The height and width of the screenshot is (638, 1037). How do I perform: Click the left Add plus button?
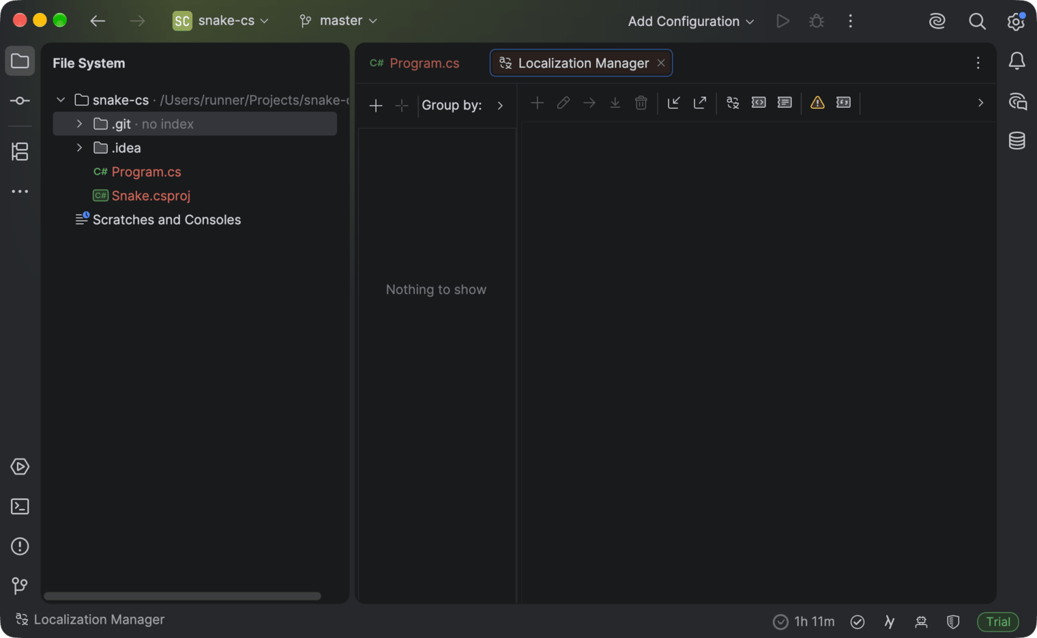click(376, 106)
